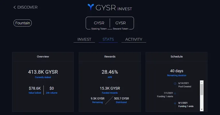Click the 15.3K GYSR funded rewards value
The image size is (220, 115).
[110, 88]
